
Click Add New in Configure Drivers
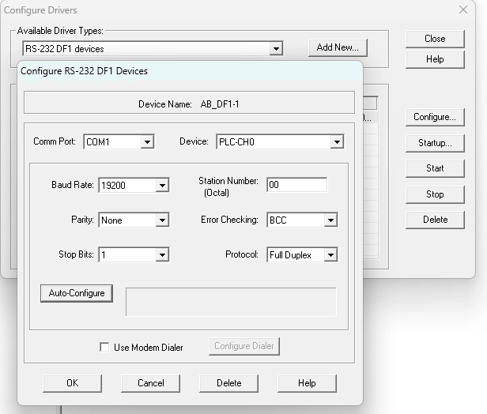click(338, 47)
